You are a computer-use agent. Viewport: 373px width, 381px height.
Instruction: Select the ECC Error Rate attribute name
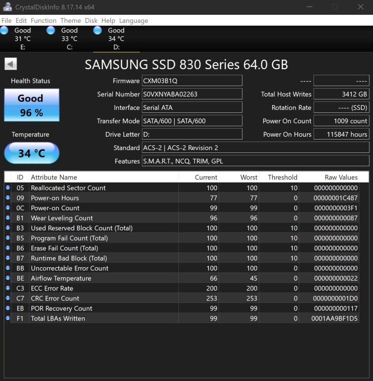click(x=52, y=288)
